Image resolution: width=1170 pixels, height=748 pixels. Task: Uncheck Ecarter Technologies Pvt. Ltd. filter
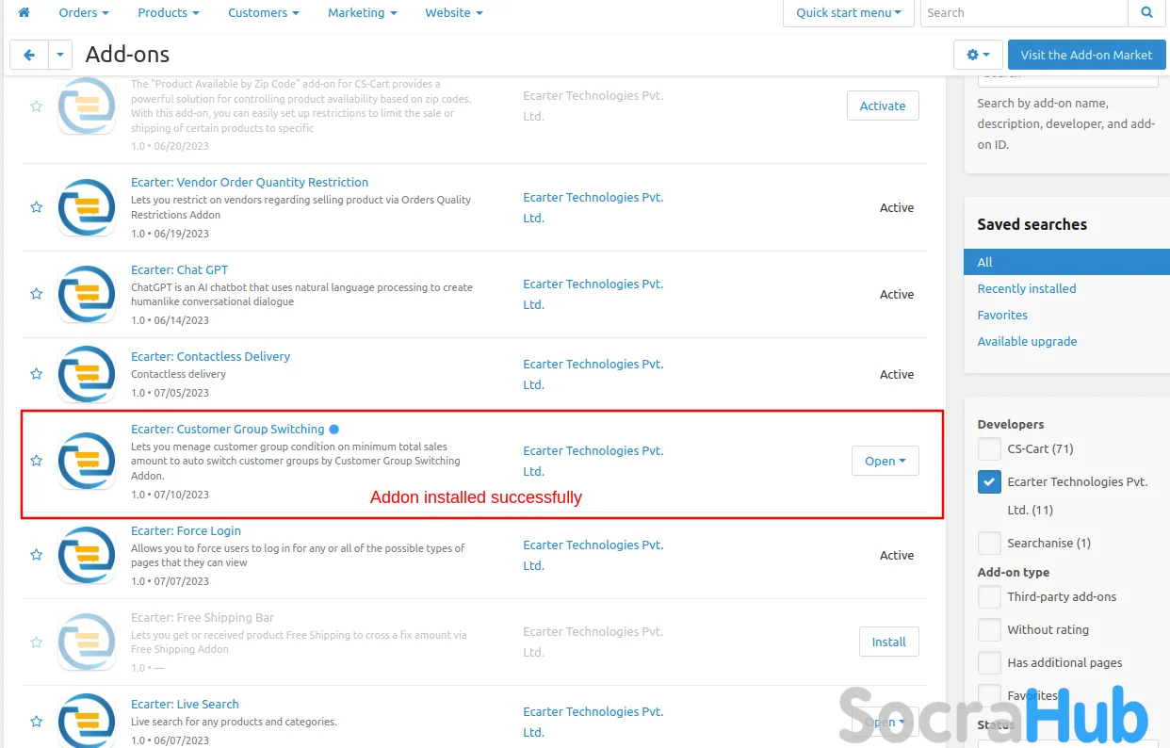(989, 482)
